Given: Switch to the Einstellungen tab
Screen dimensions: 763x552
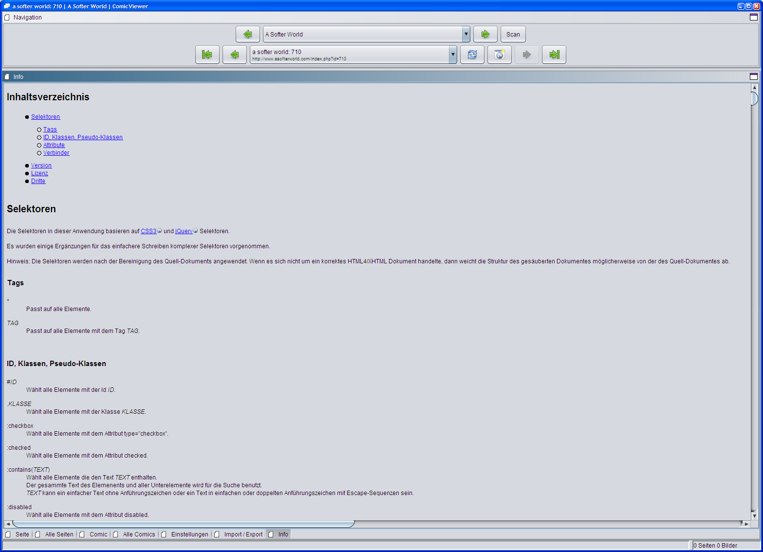Looking at the screenshot, I should (x=189, y=534).
